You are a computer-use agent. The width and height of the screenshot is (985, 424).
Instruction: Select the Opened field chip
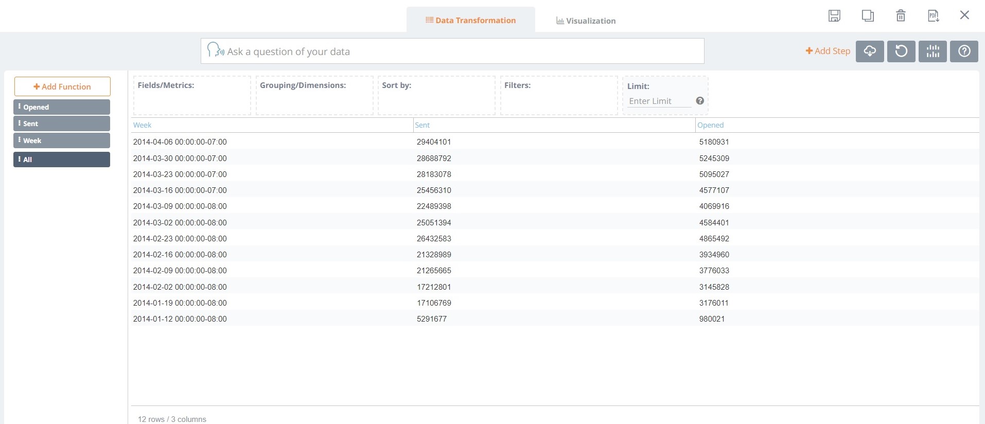[x=62, y=107]
